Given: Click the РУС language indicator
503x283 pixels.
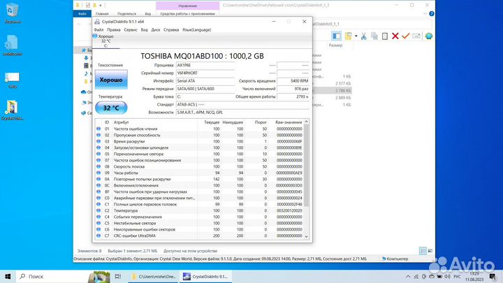Looking at the screenshot, I should [457, 276].
